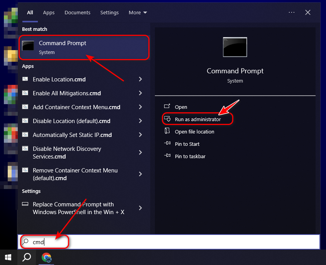Expand Remove Container Context Menu (default).cmd chevron
Image resolution: width=326 pixels, height=265 pixels.
(140, 174)
